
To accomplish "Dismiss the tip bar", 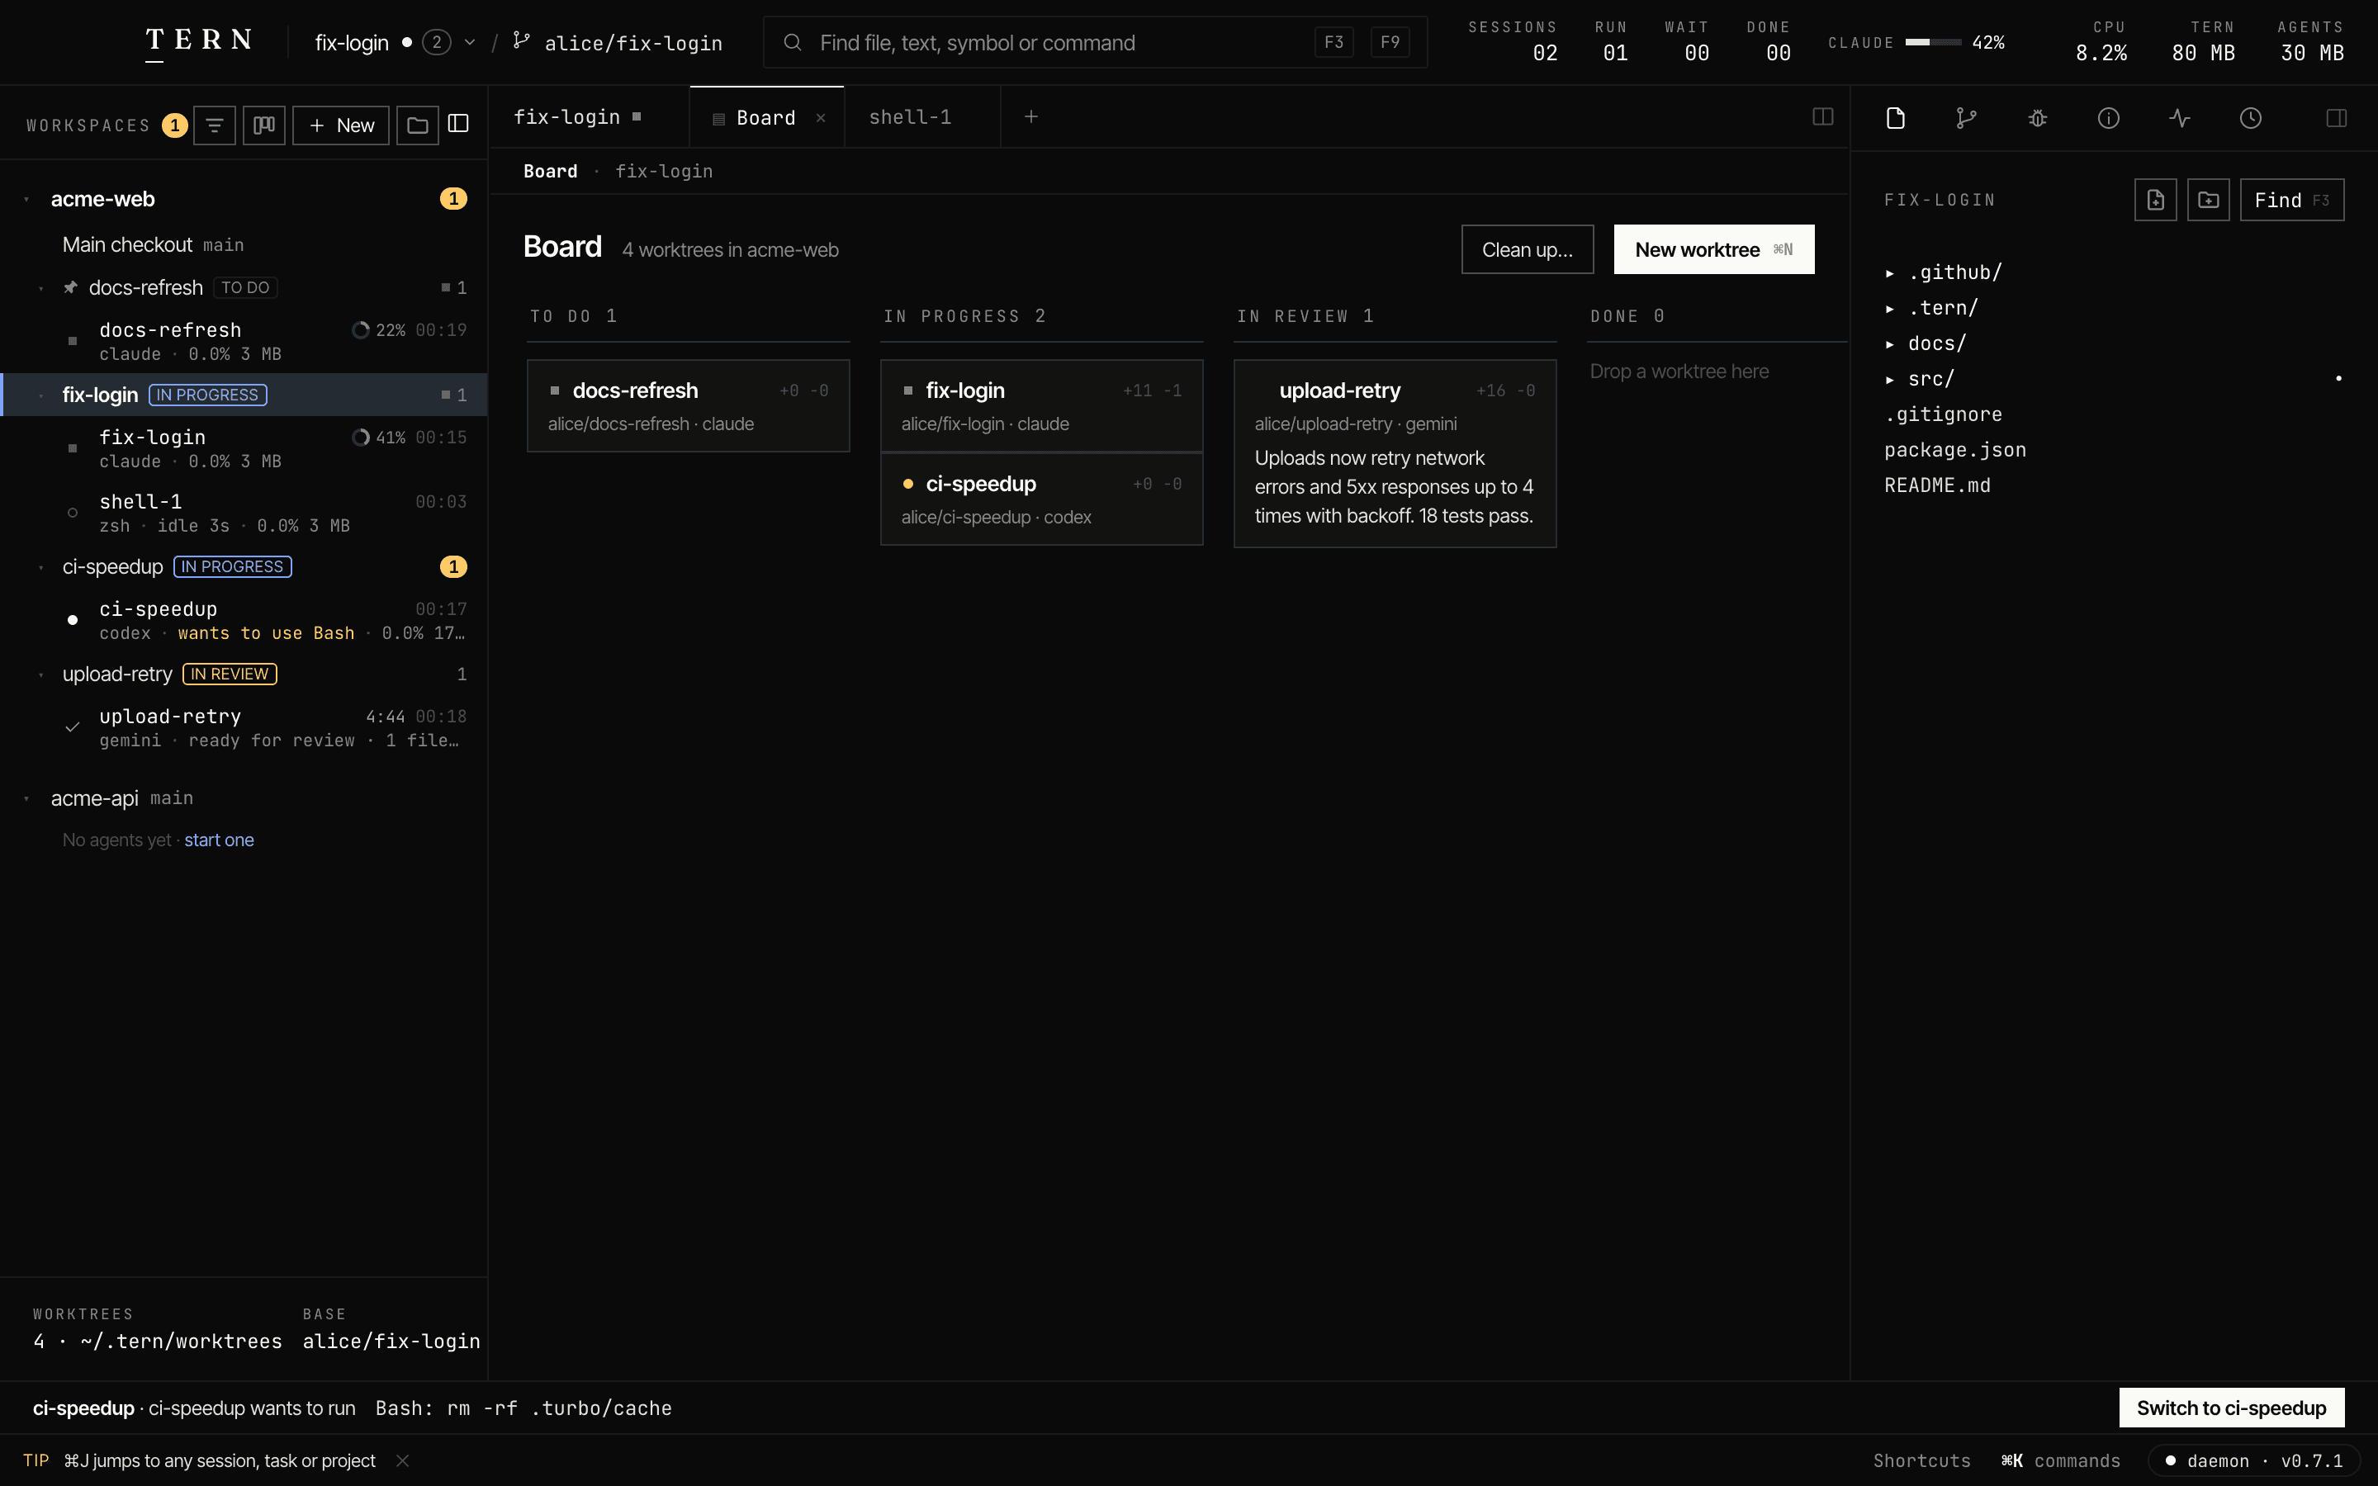I will point(403,1460).
